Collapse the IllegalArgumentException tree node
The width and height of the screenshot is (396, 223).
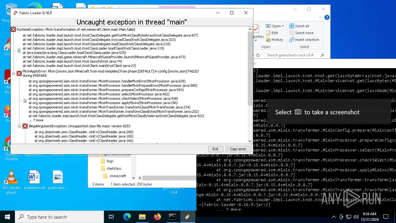point(19,126)
